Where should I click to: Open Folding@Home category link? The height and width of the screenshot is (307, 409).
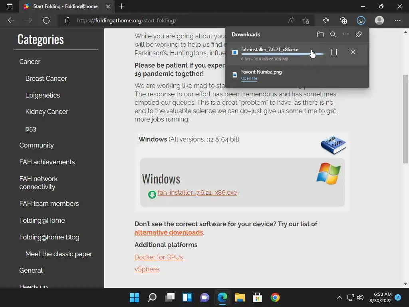[42, 220]
